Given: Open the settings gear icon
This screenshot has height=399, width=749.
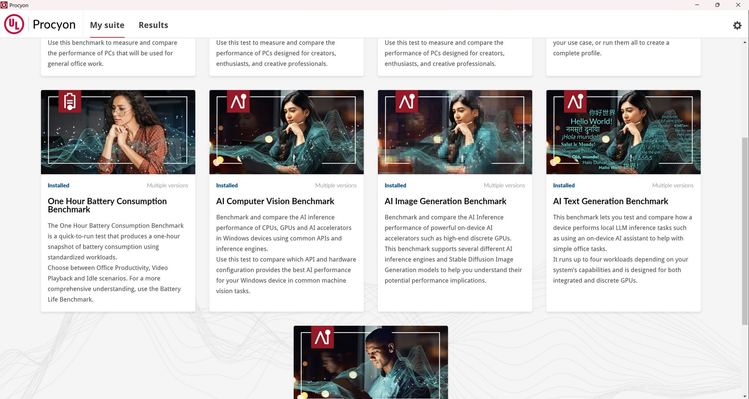Looking at the screenshot, I should (737, 25).
